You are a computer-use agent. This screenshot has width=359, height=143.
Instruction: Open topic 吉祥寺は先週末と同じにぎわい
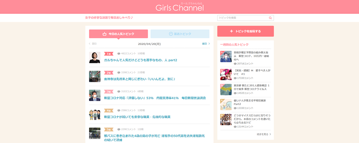coord(140,79)
